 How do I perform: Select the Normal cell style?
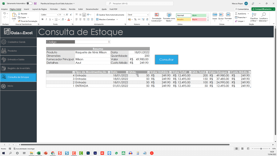(183, 15)
